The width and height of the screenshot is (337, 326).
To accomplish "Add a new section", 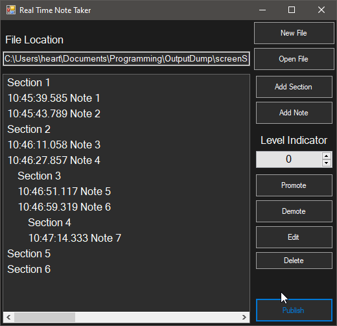I will tap(294, 87).
